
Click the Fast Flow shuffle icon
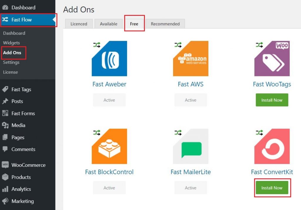5,19
